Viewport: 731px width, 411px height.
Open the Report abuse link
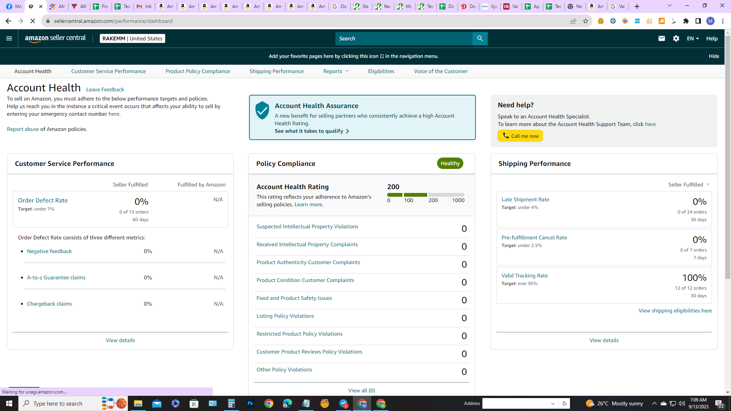(23, 129)
